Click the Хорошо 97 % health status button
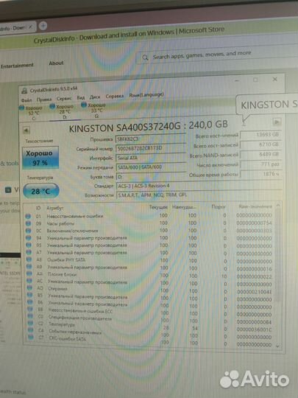The height and width of the screenshot is (398, 298). coord(40,158)
